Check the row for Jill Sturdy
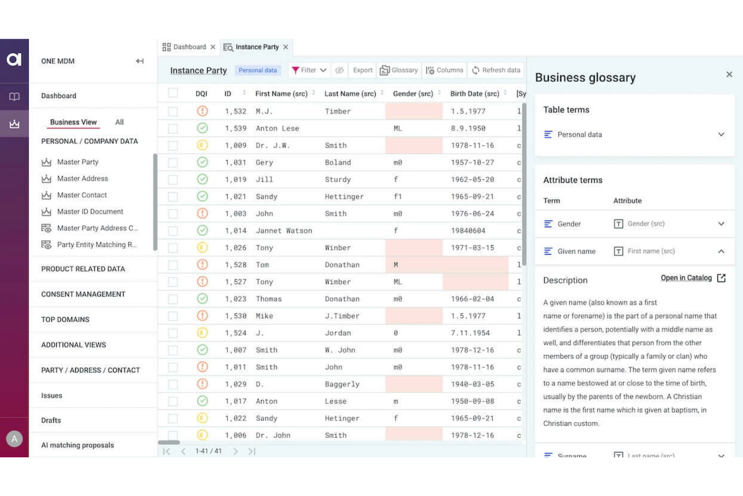743x496 pixels. pyautogui.click(x=173, y=179)
